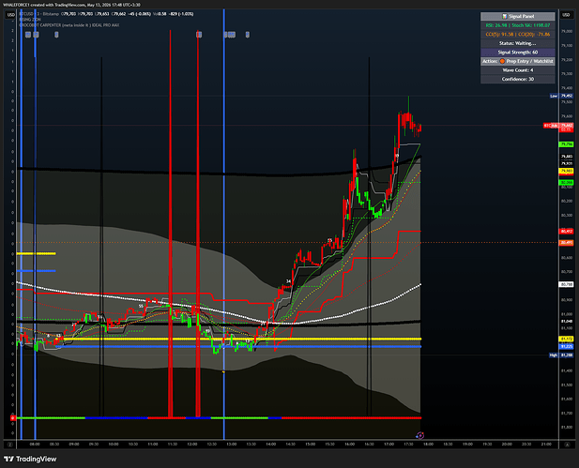Screen dimensions: 579x468
Task: Click the Wave Count: 4 row
Action: tap(518, 70)
